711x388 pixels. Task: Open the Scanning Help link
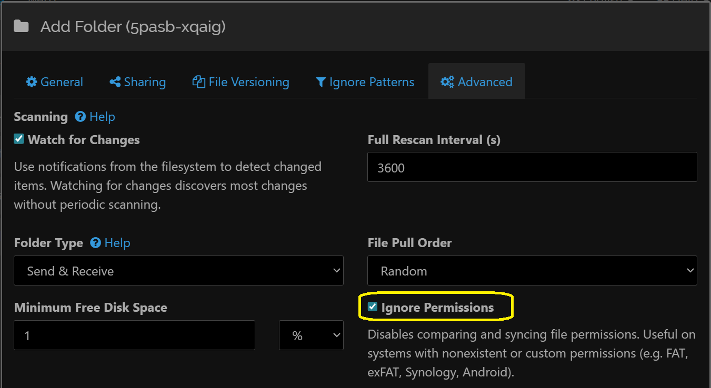(102, 117)
